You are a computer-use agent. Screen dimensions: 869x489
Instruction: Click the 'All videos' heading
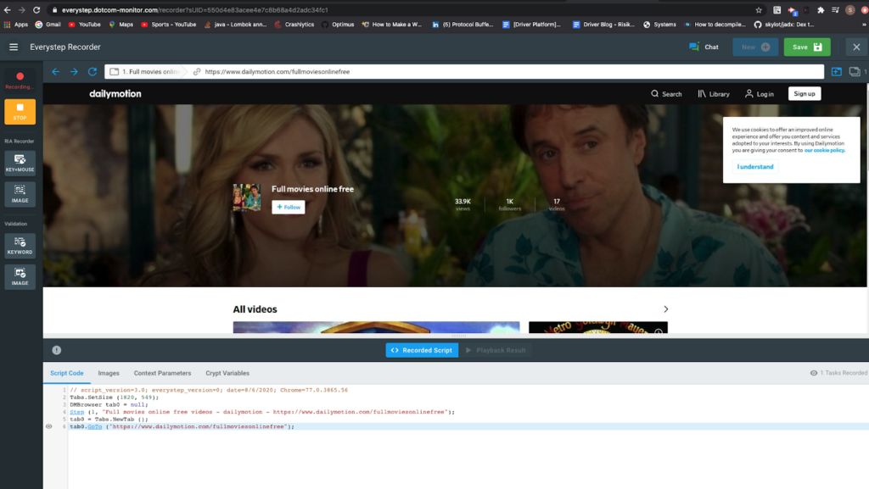click(x=255, y=309)
